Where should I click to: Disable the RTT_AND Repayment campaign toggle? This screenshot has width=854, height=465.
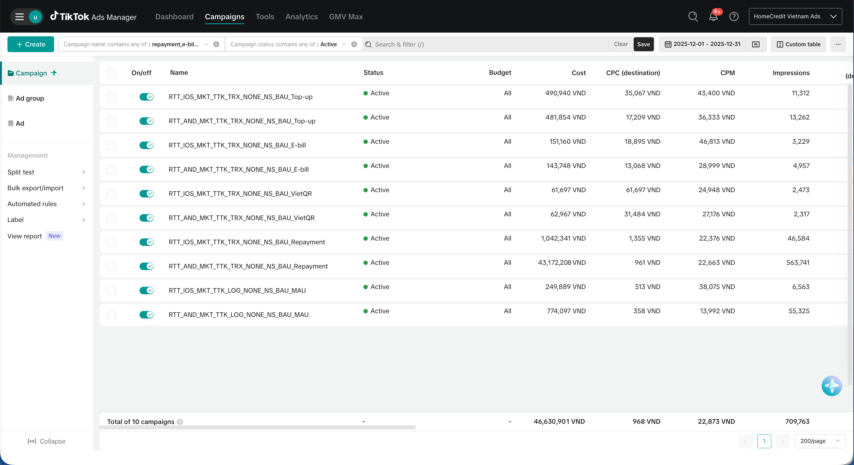point(146,266)
